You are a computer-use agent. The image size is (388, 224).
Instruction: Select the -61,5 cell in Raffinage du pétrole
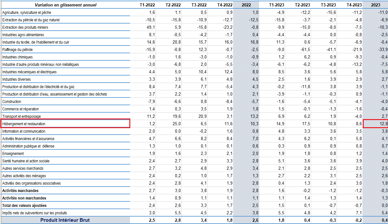pyautogui.click(x=305, y=50)
